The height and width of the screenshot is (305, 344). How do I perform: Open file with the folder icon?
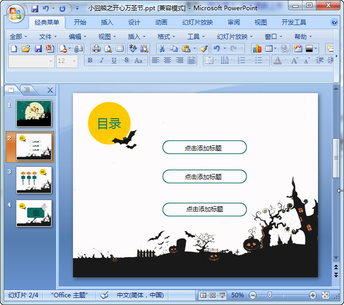26,49
